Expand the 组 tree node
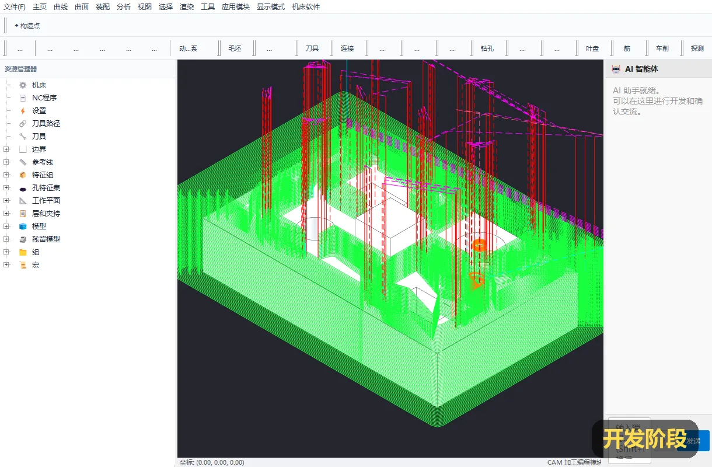The image size is (712, 467). click(6, 252)
